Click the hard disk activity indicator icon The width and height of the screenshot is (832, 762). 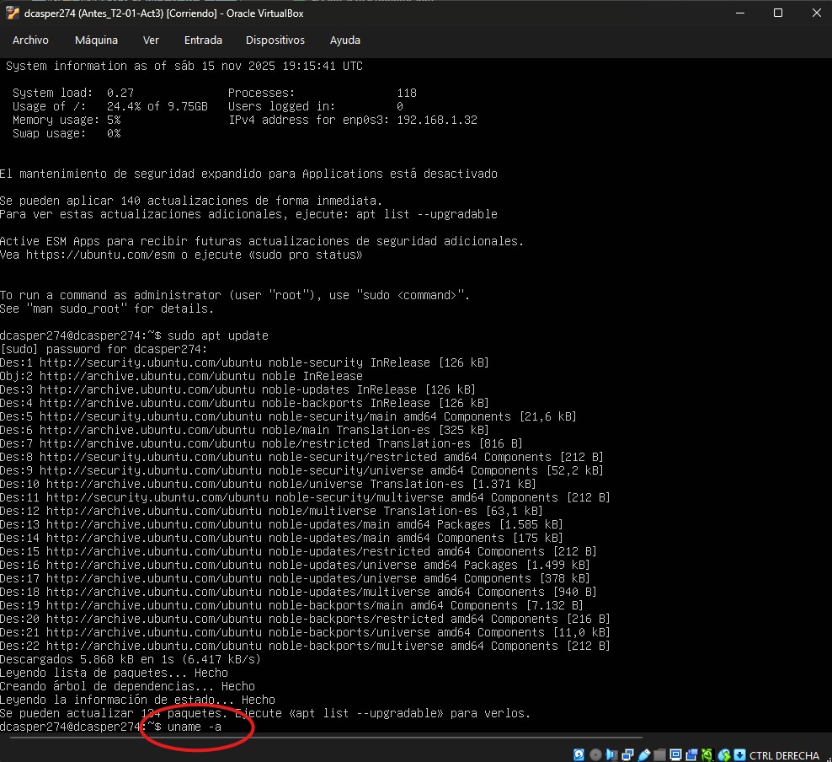coord(579,754)
